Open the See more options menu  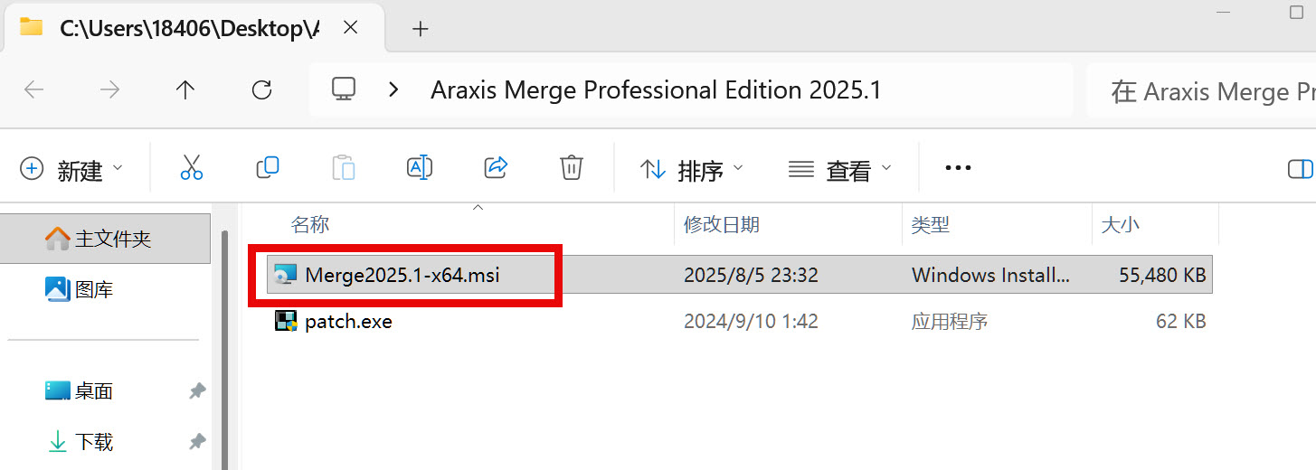click(x=957, y=167)
